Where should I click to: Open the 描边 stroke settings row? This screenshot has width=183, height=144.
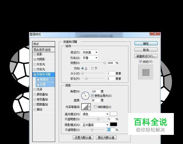tap(44, 110)
